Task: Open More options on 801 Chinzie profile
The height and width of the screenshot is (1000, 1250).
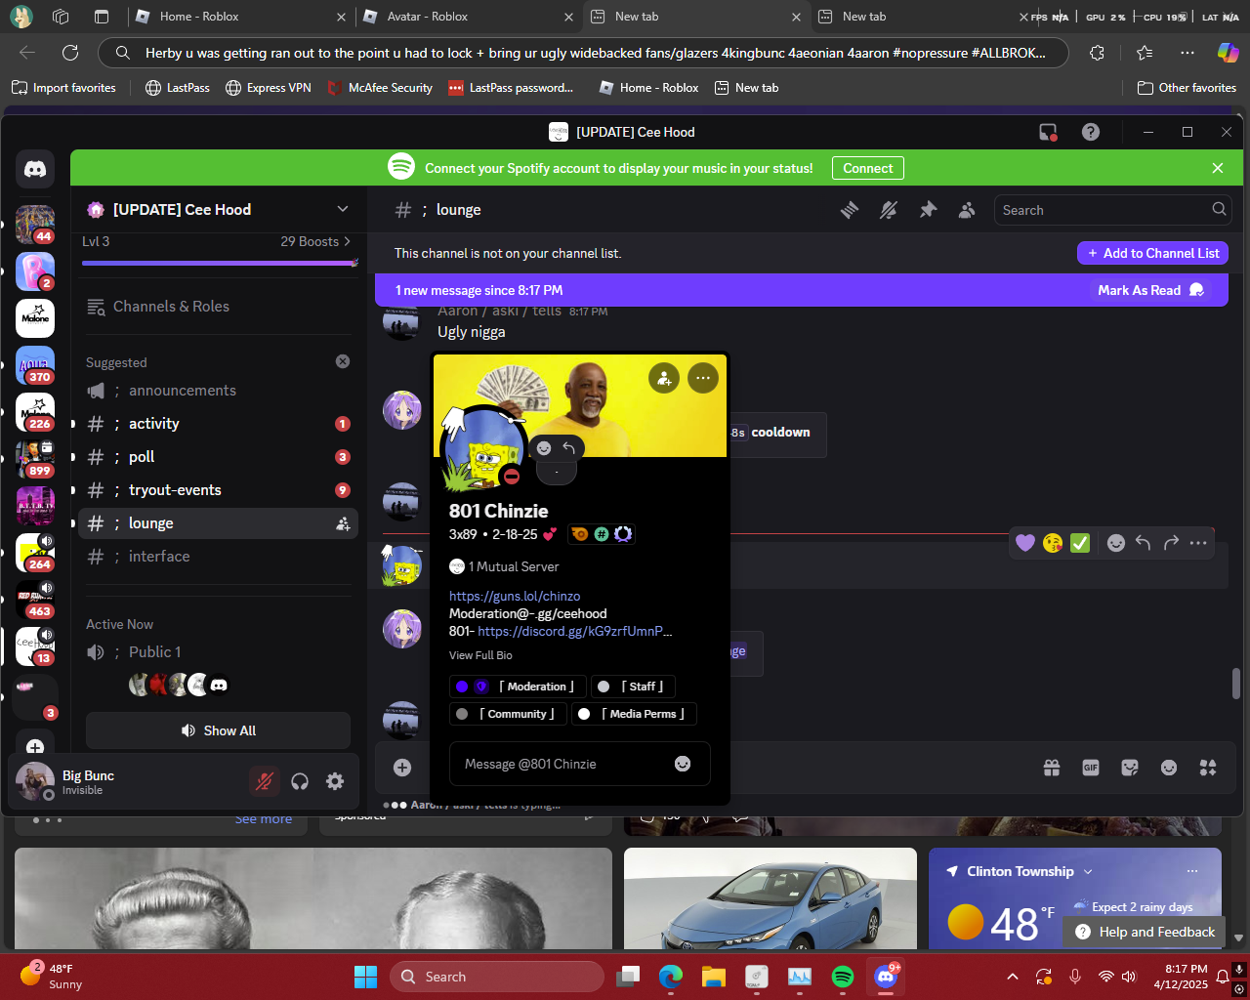Action: click(x=703, y=378)
